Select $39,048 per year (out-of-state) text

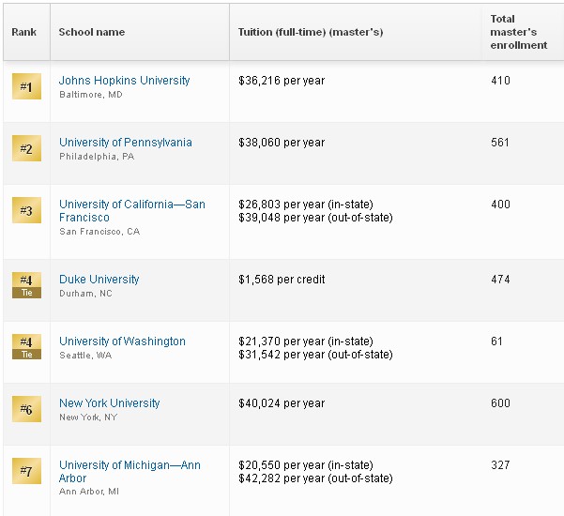click(x=315, y=218)
